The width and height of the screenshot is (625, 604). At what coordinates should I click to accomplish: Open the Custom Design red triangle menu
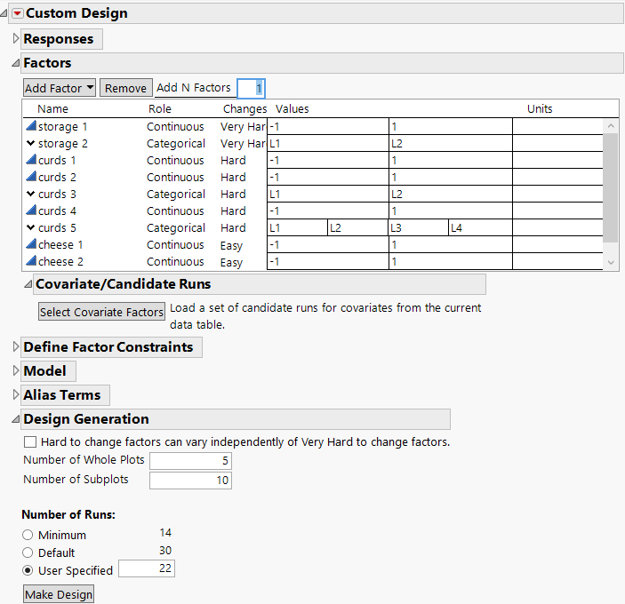pyautogui.click(x=17, y=13)
